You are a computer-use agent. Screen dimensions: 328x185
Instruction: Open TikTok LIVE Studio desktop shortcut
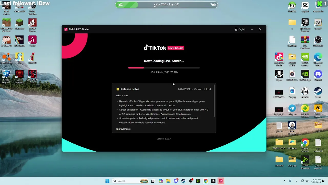tap(279, 60)
